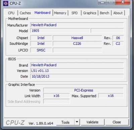Click the Side Band Addressing field
134x130 pixels.
[x=56, y=102]
